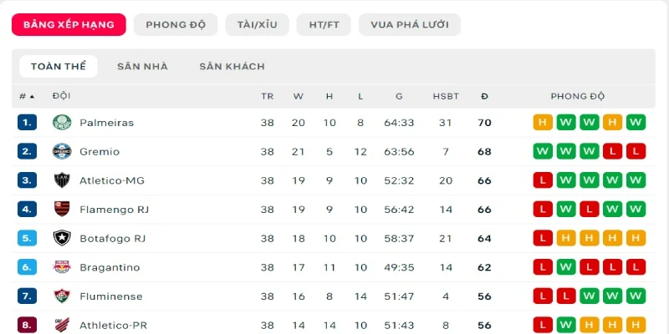The width and height of the screenshot is (669, 334).
Task: Click Palmeiras' first yellow H form badge
Action: 543,123
